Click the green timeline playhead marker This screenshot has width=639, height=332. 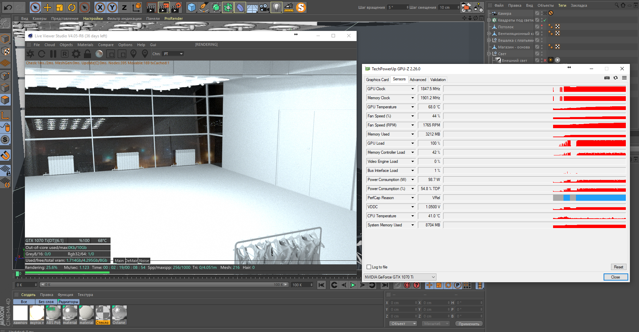(x=17, y=274)
